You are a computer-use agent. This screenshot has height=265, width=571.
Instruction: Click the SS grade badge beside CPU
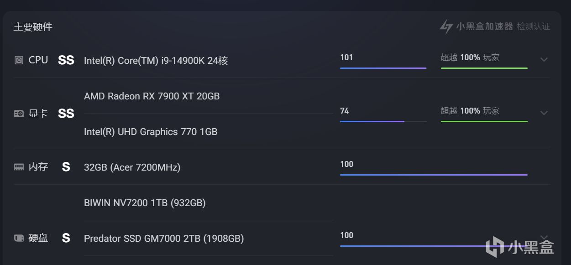tap(66, 60)
